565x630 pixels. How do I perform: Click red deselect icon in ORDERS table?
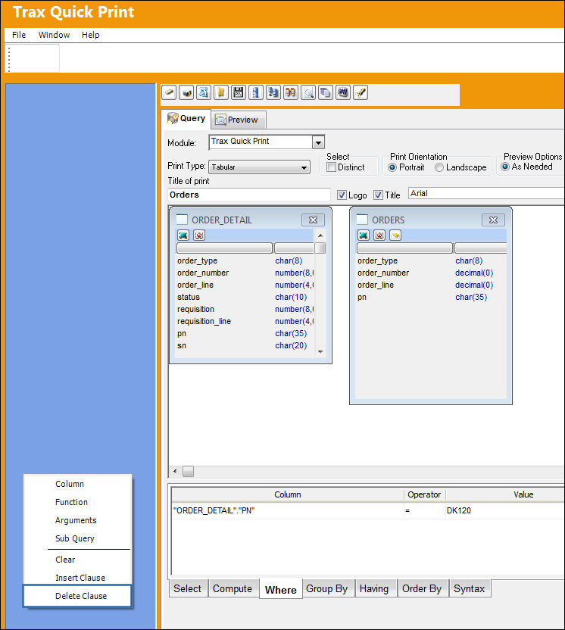tap(379, 235)
